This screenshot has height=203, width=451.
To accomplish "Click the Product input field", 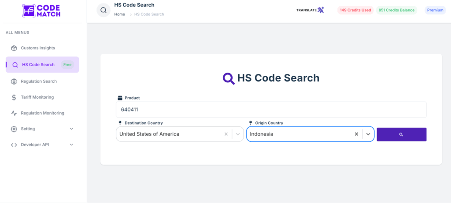I will tap(271, 110).
